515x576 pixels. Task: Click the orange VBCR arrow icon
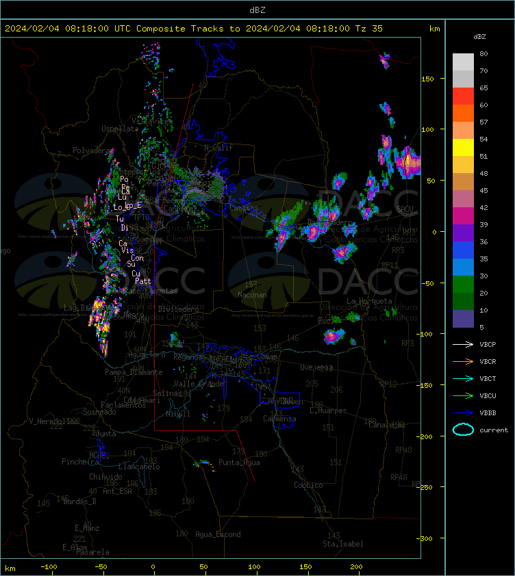click(x=463, y=361)
